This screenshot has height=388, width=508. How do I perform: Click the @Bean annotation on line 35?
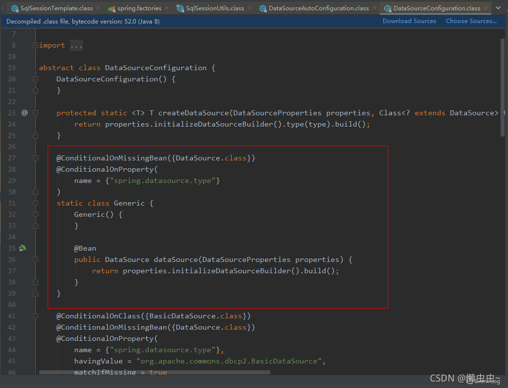[85, 248]
